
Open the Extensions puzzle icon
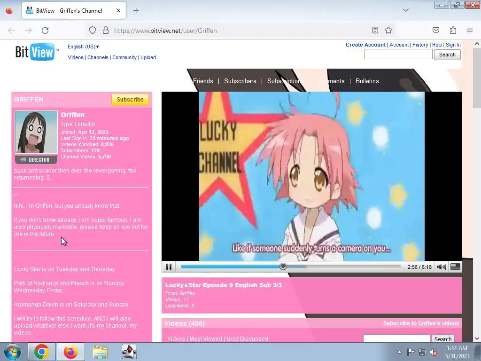(x=453, y=30)
